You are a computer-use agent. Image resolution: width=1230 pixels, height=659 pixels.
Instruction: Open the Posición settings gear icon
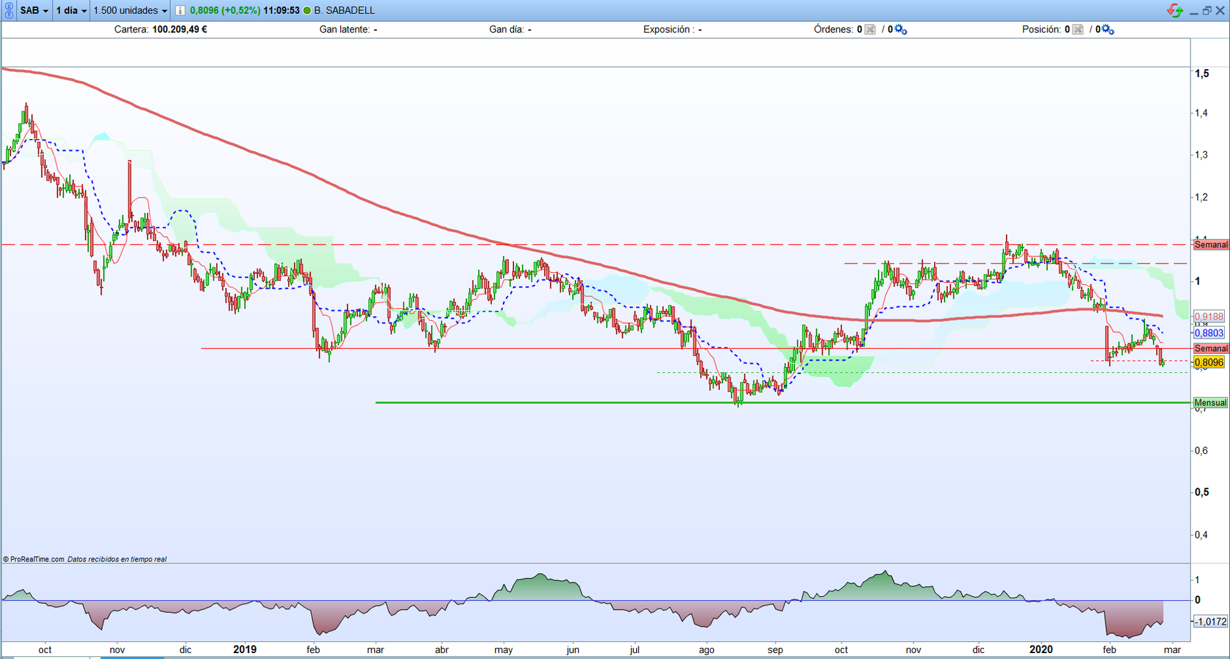point(1108,30)
